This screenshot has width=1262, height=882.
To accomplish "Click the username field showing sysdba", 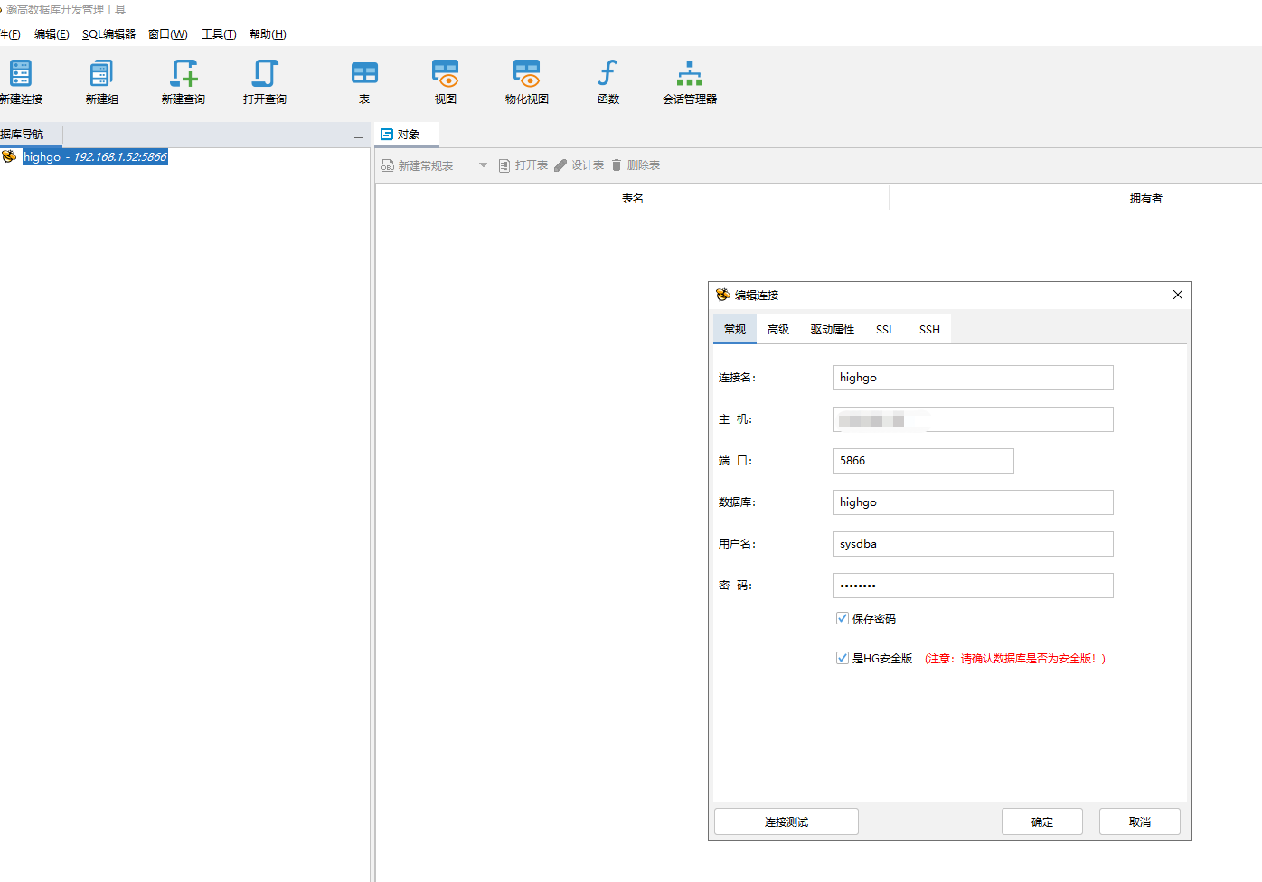I will (973, 544).
